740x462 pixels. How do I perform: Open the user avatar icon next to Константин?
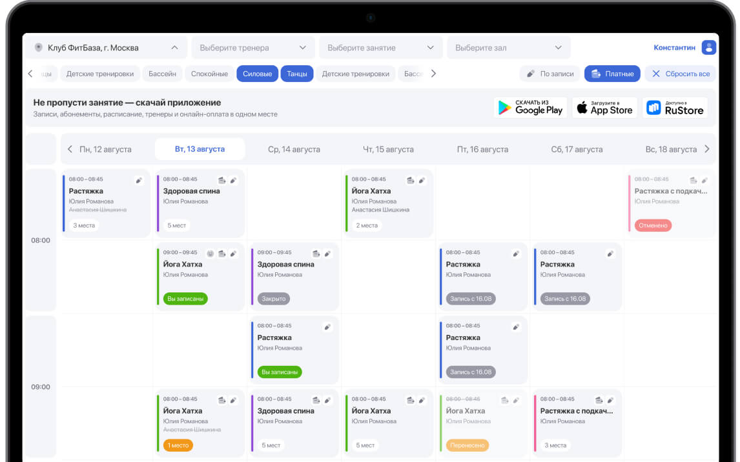click(x=709, y=47)
